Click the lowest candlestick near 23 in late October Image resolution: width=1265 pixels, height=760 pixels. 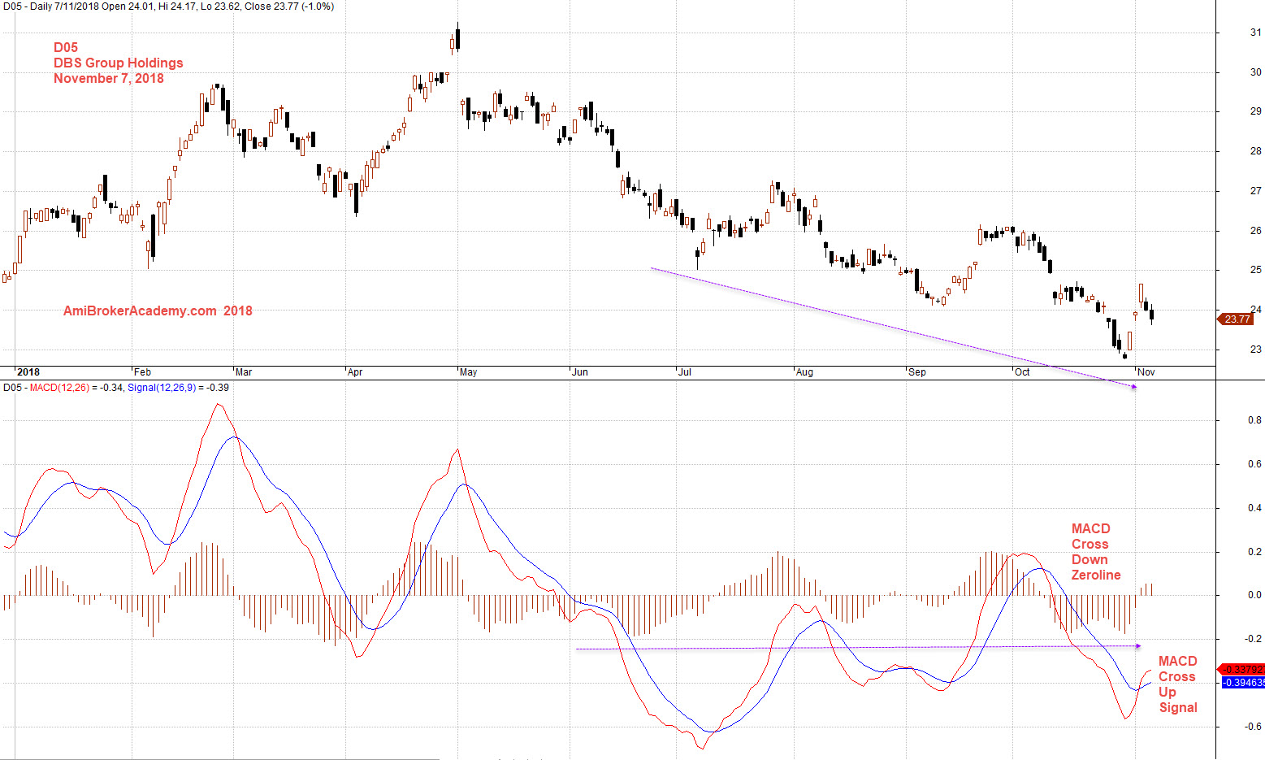1124,355
